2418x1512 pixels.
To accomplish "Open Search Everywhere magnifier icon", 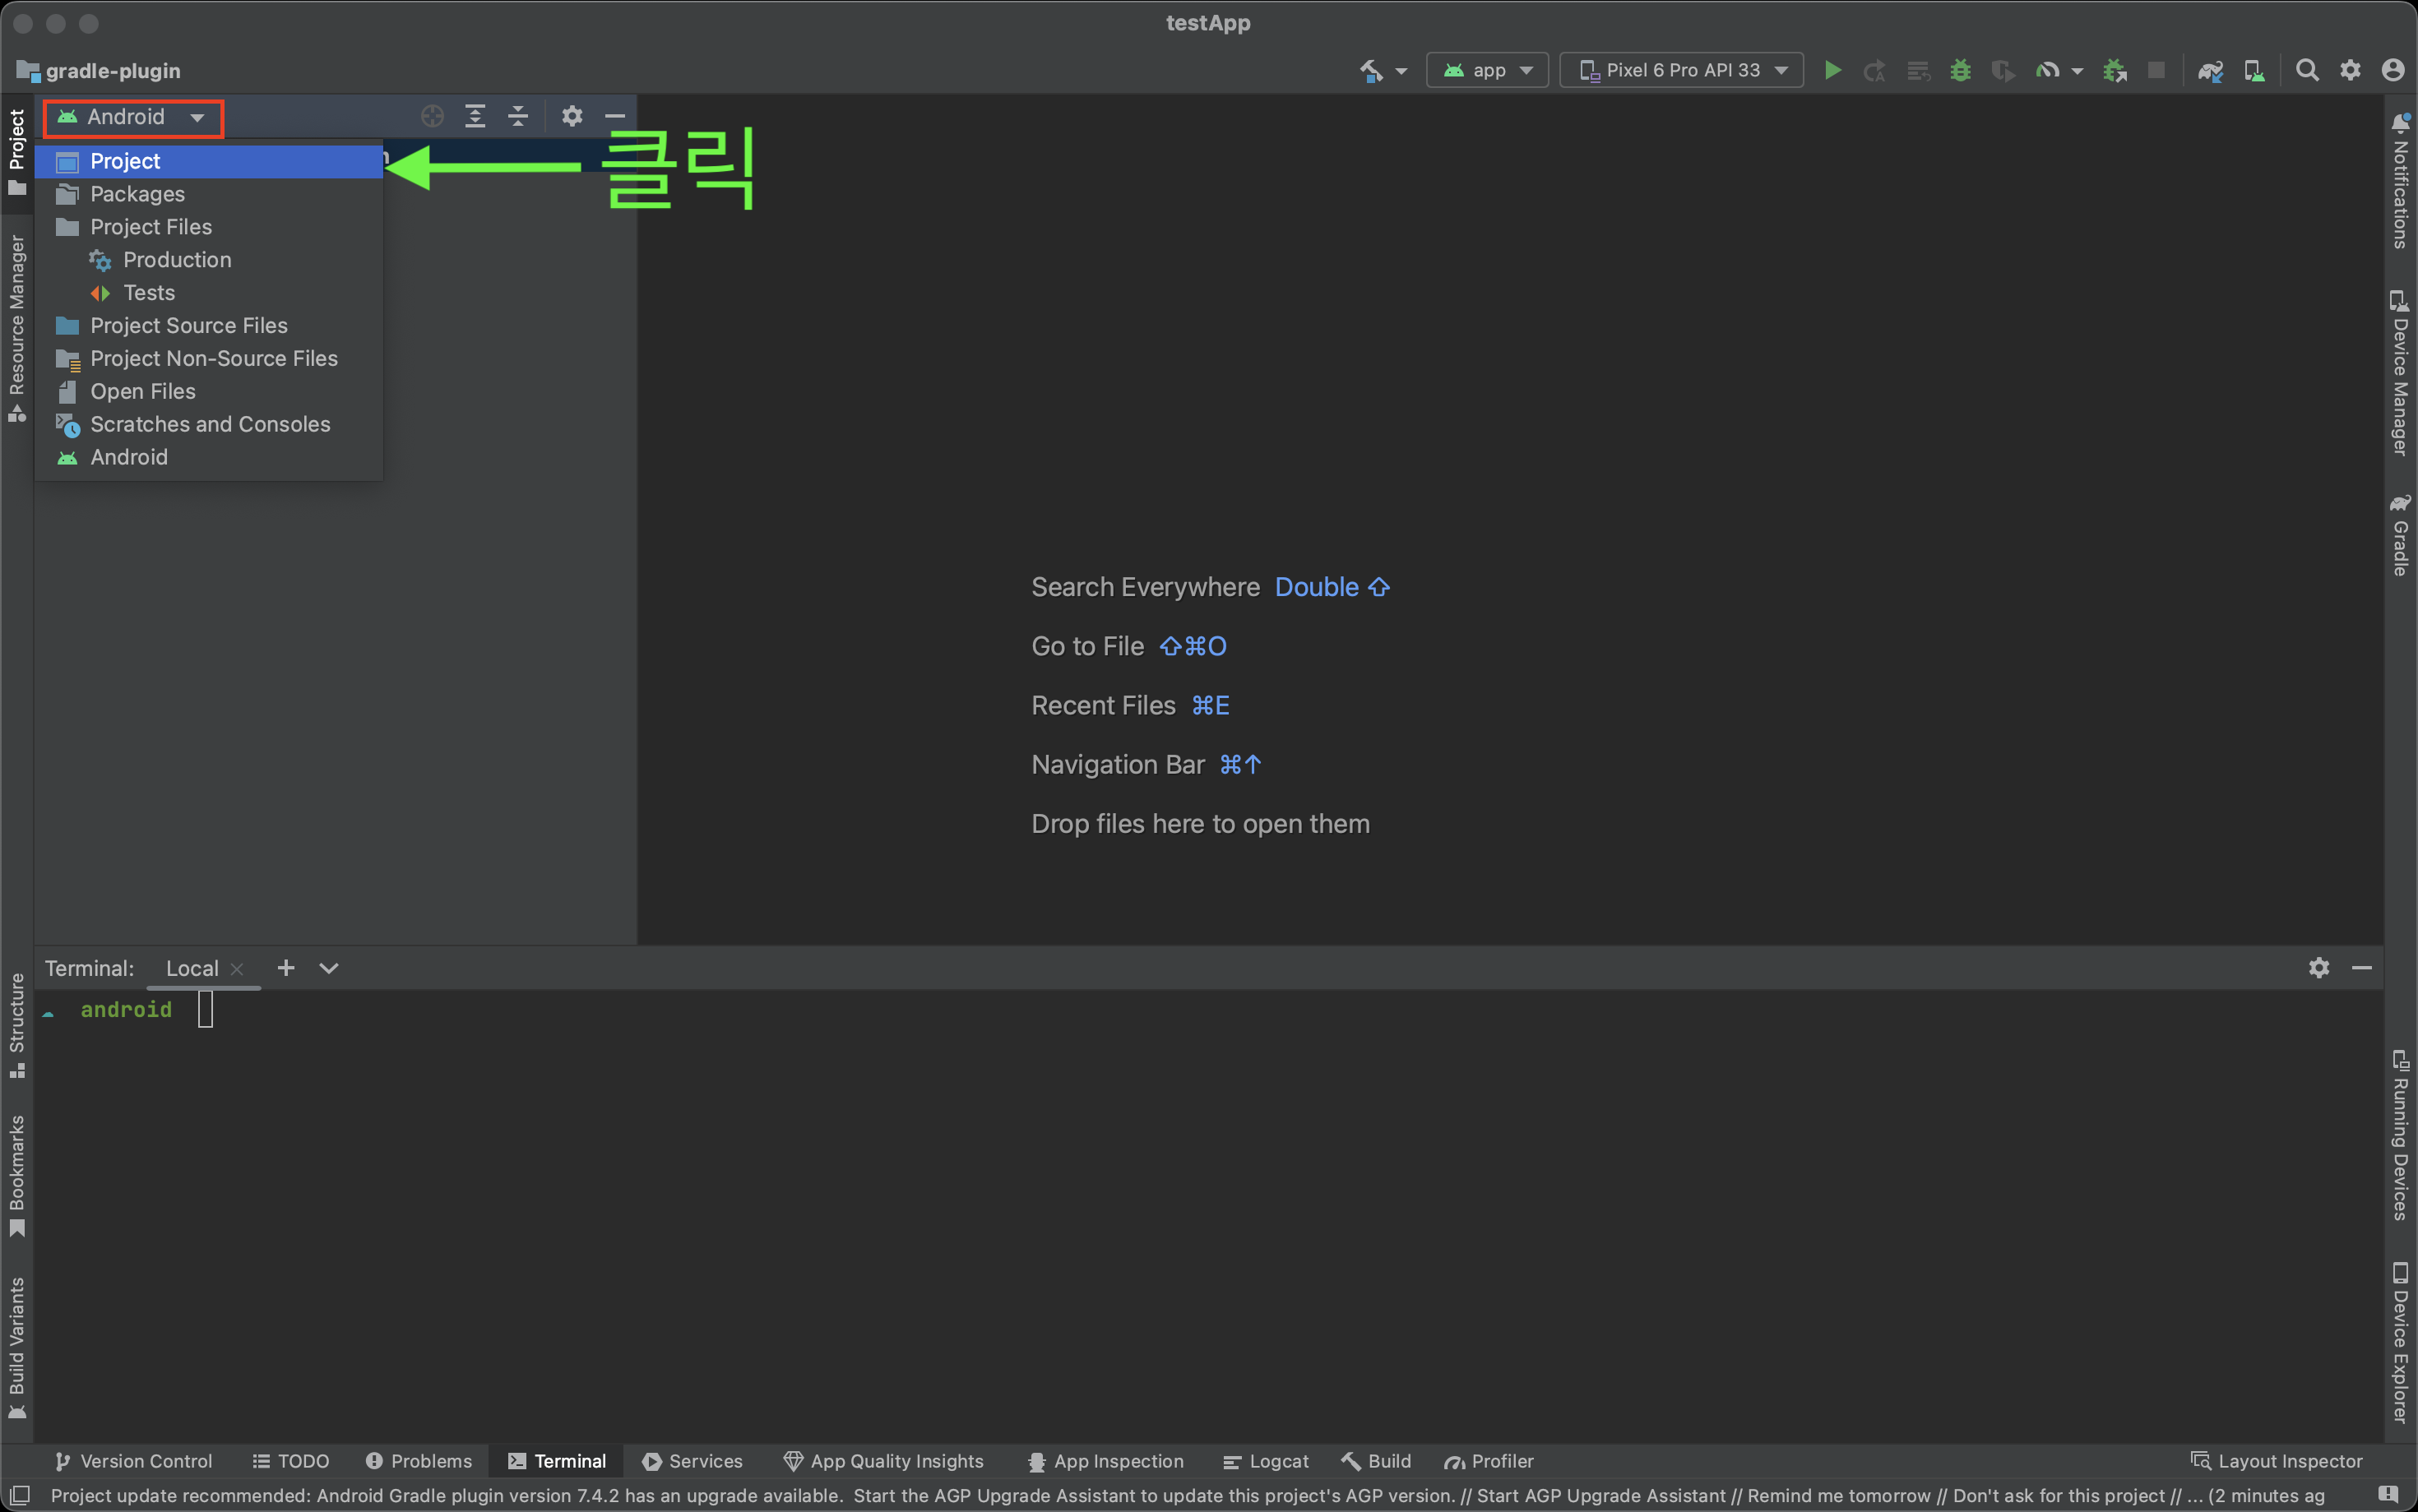I will pyautogui.click(x=2306, y=71).
